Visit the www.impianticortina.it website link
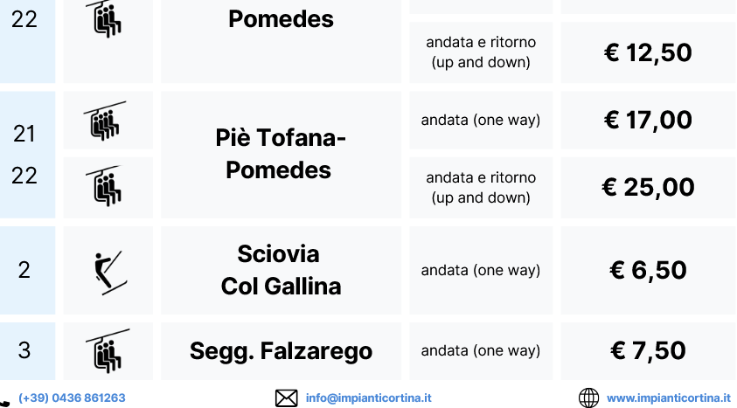This screenshot has height=408, width=737. pos(668,398)
